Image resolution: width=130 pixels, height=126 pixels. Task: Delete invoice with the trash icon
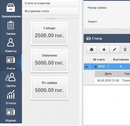[125, 49]
